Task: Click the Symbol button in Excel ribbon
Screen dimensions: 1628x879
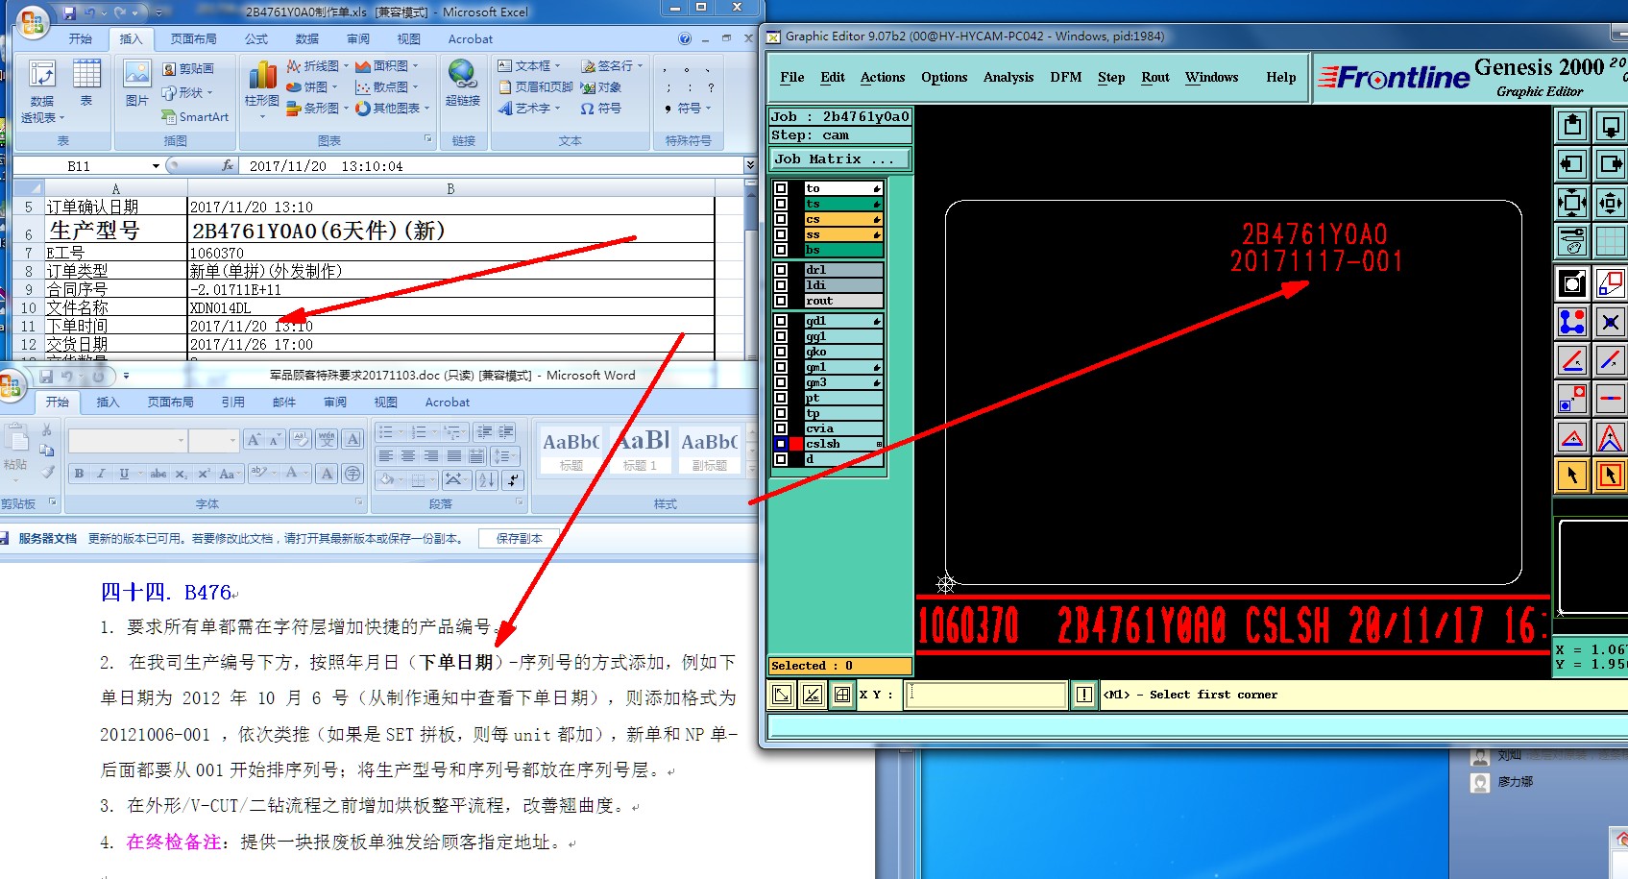Action: click(x=601, y=109)
